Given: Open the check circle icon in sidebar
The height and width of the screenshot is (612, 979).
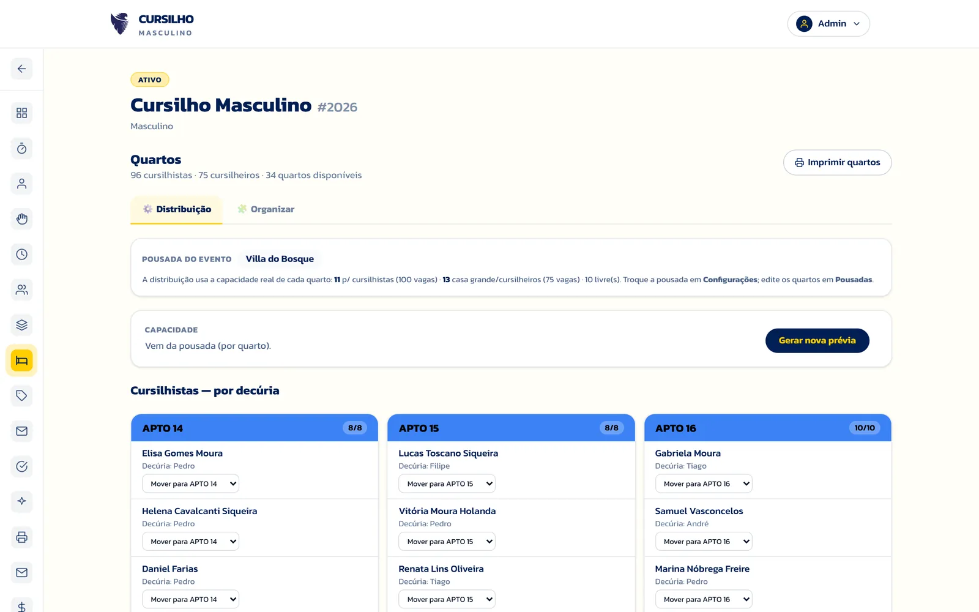Looking at the screenshot, I should (x=21, y=466).
